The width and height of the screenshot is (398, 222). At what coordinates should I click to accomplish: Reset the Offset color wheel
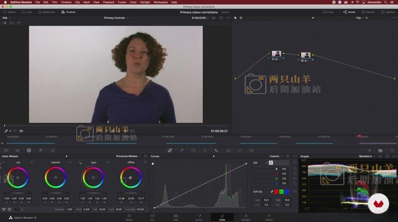pos(145,162)
